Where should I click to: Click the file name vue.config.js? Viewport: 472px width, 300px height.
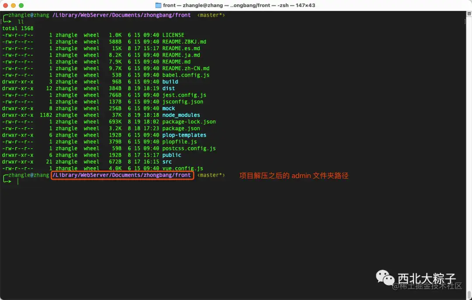click(x=183, y=168)
